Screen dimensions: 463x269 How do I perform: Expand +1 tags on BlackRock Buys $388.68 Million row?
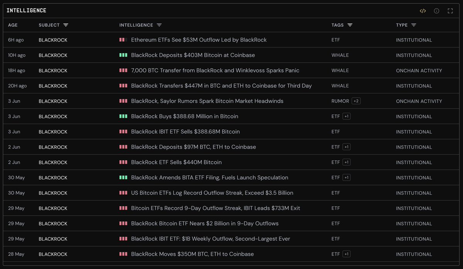point(346,116)
